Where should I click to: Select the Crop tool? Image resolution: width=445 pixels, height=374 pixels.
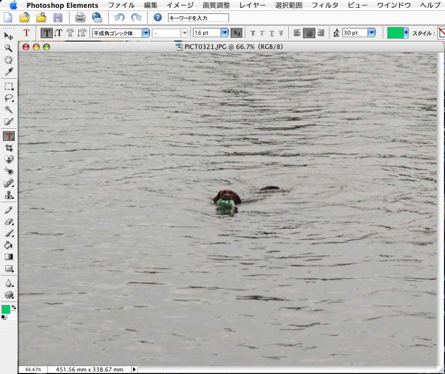click(8, 148)
